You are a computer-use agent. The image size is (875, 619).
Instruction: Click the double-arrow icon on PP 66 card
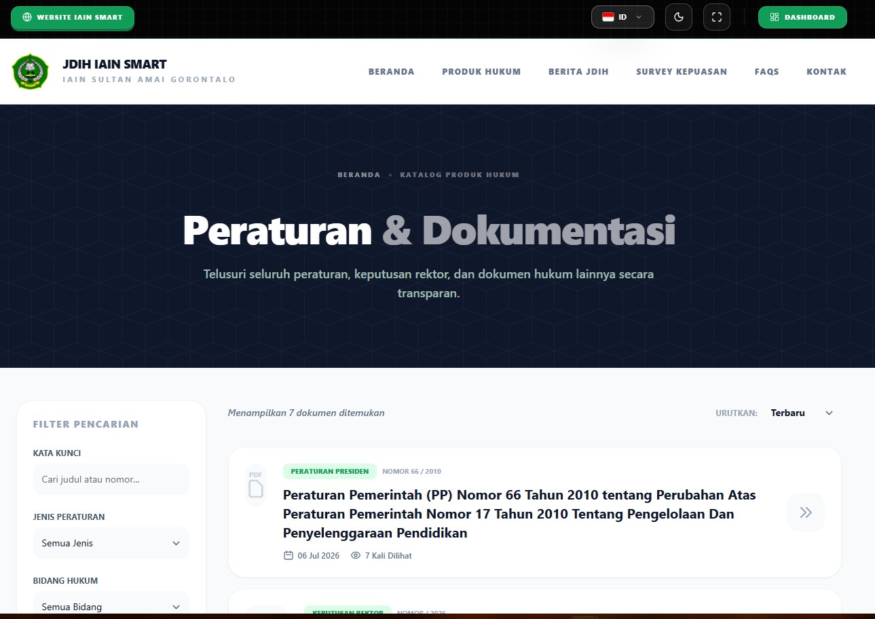pyautogui.click(x=806, y=512)
